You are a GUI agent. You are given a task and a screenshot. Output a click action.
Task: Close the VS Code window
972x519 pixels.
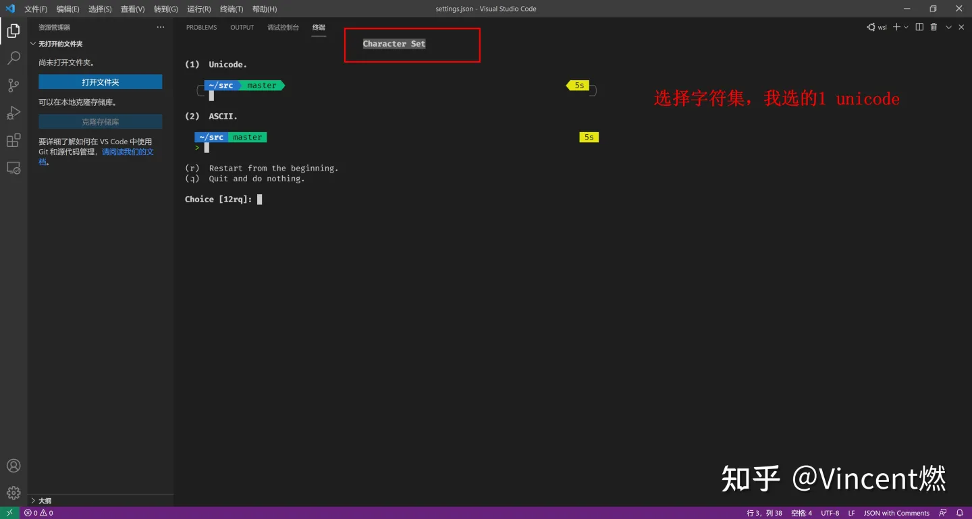[959, 9]
